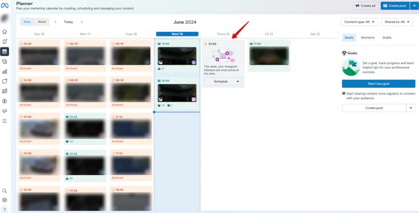Click the Instagram badge on Wed 19 post thumbnail

pos(194,99)
